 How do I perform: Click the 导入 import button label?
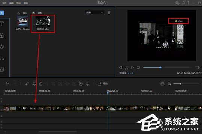coord(25,13)
